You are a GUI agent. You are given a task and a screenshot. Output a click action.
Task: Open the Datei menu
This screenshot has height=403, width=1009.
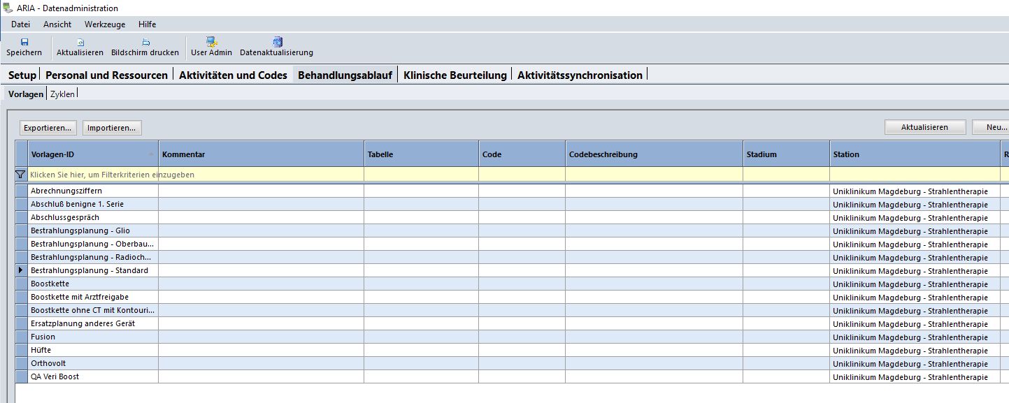(x=20, y=24)
